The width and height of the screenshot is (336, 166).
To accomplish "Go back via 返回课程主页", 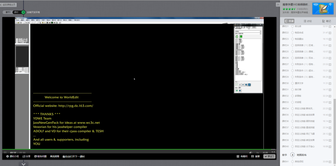I will click(8, 5).
